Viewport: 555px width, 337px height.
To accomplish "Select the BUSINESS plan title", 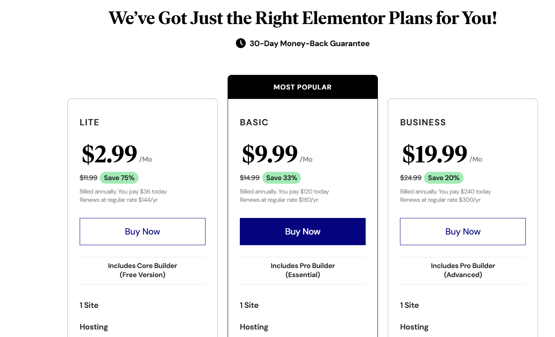I will click(x=423, y=122).
